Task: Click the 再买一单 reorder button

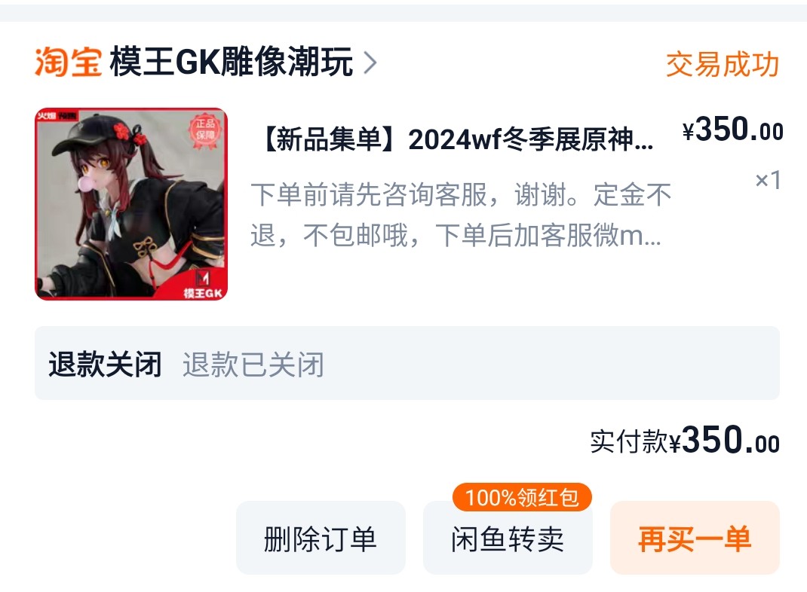Action: click(695, 538)
